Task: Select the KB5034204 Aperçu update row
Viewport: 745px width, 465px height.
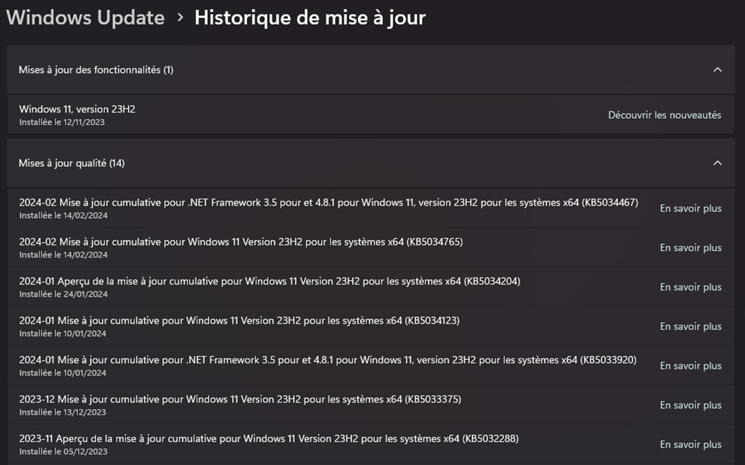Action: (371, 287)
